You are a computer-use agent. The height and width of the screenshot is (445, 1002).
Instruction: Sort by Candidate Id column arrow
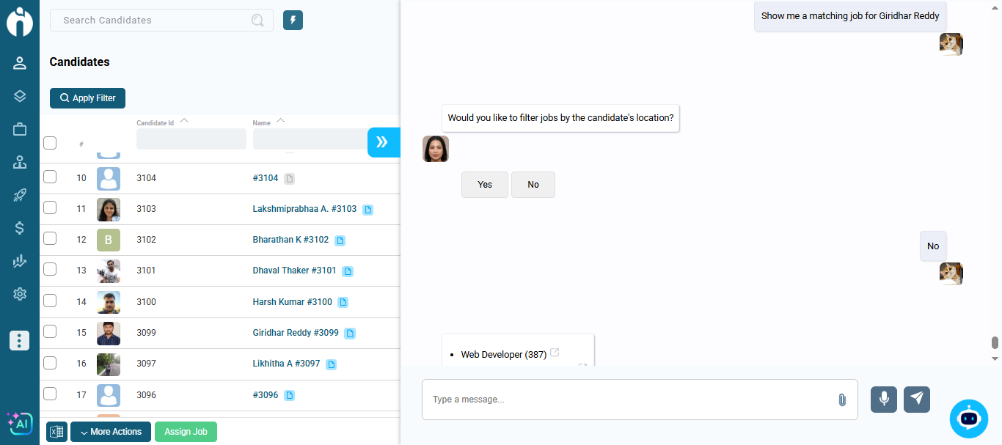[184, 121]
